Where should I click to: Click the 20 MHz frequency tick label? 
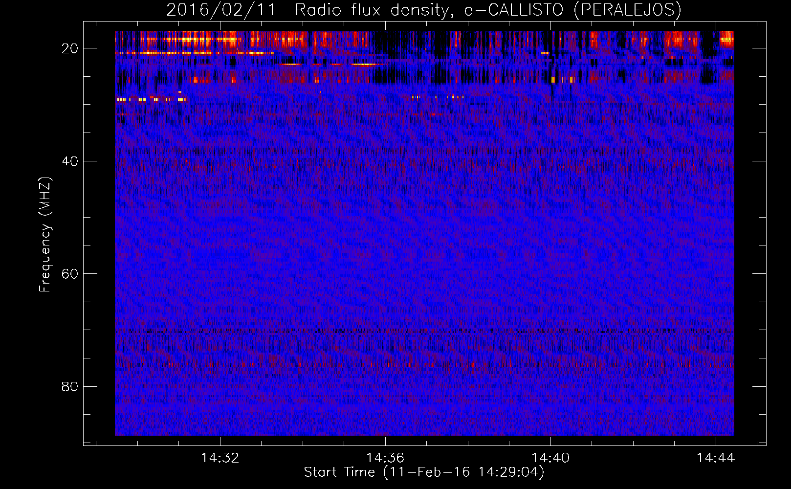(70, 48)
